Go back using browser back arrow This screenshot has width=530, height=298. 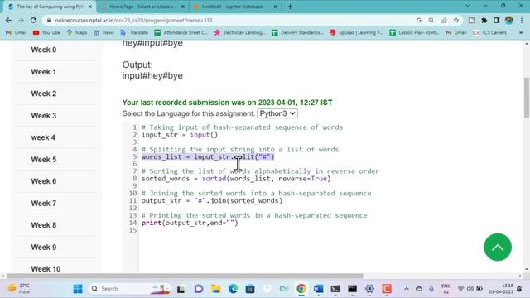point(8,20)
